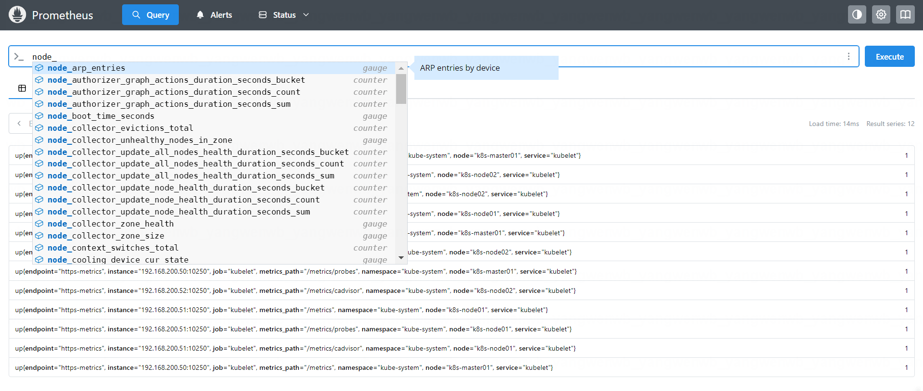Viewport: 923px width, 391px height.
Task: Select node_collector_zone_health suggestion
Action: (x=111, y=224)
